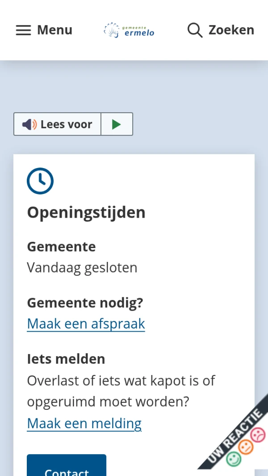Open the hamburger menu icon
The image size is (268, 476).
[23, 30]
